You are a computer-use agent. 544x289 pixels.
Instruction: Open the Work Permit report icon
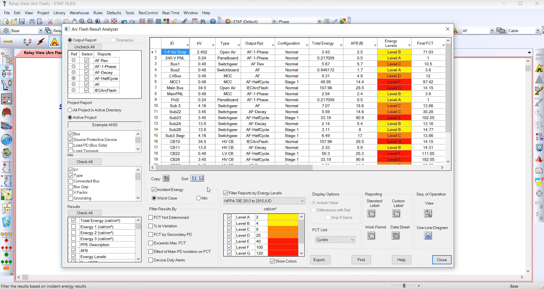tap(371, 236)
